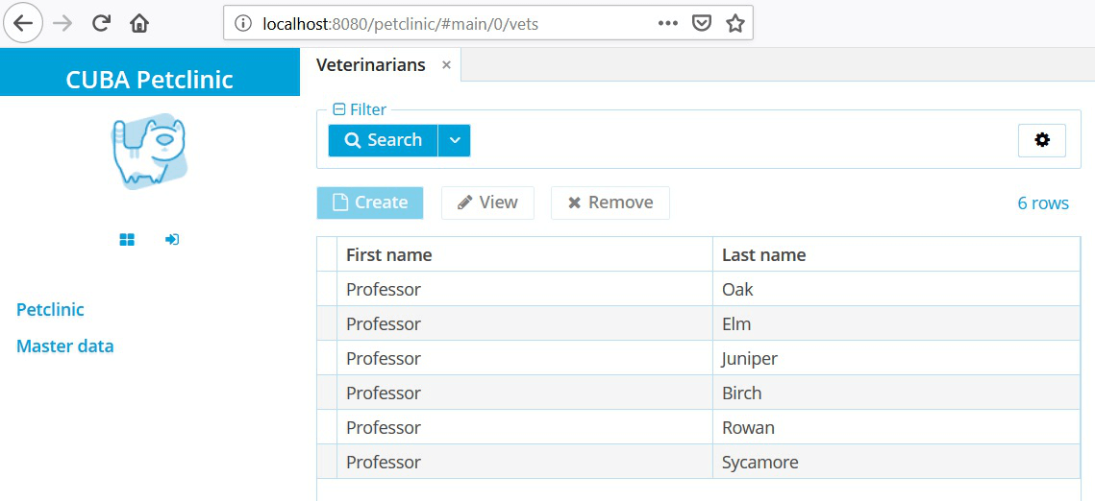Viewport: 1095px width, 501px height.
Task: Click the dashboard grid icon in sidebar
Action: 127,240
